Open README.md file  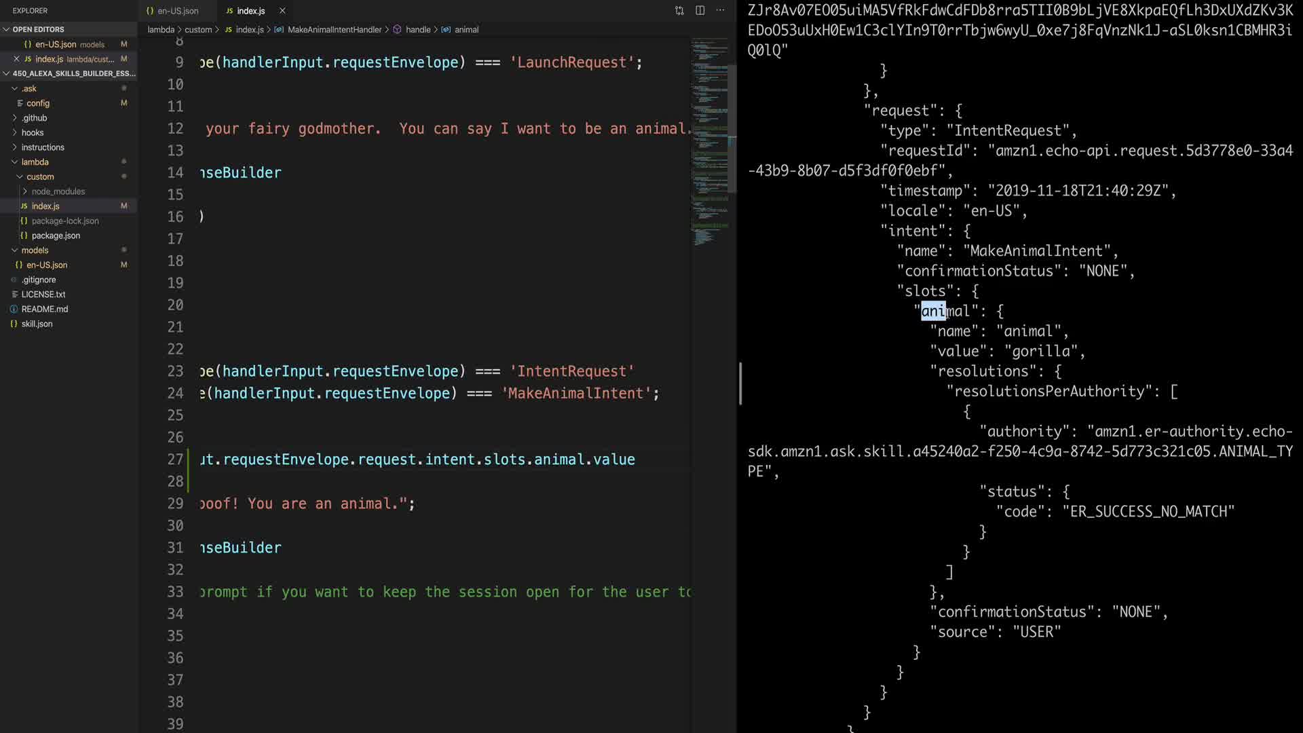click(45, 309)
